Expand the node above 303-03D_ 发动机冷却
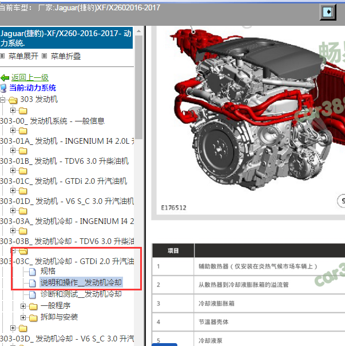This screenshot has width=345, height=346. 13,328
